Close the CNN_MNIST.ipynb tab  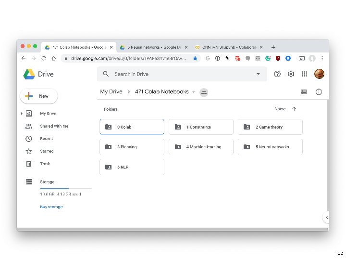pos(261,47)
